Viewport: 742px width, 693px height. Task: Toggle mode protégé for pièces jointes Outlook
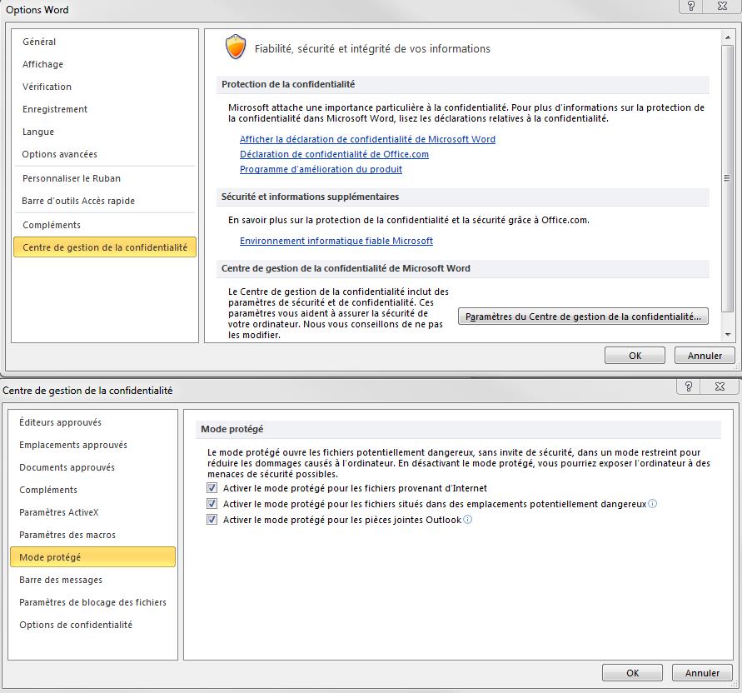click(212, 520)
